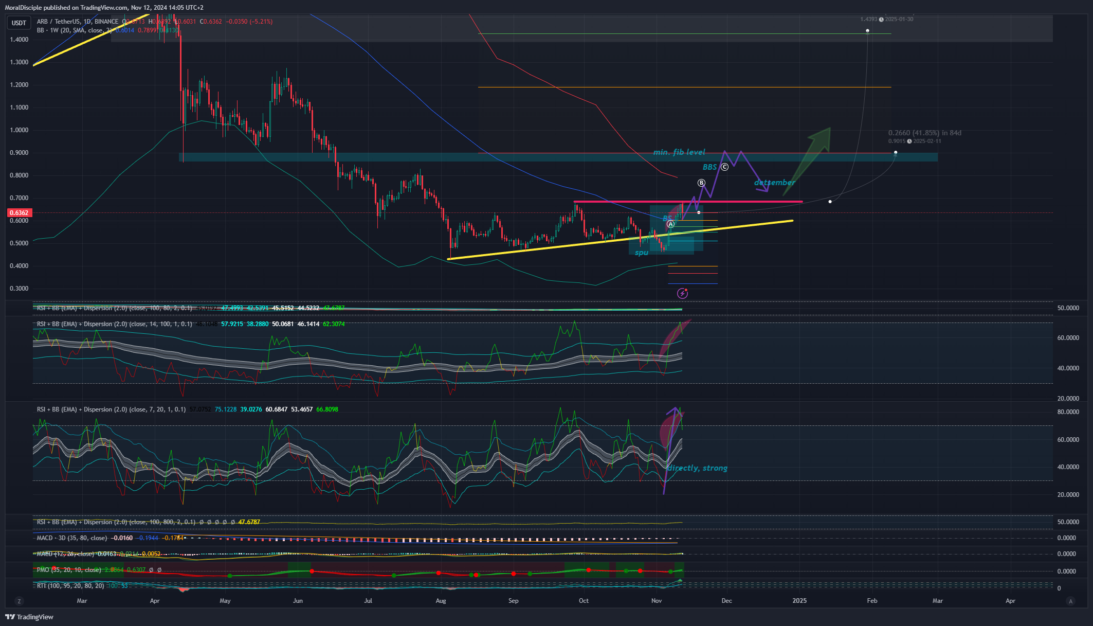Click the MACD (12, 26, close) legend
The height and width of the screenshot is (626, 1093).
[x=65, y=554]
